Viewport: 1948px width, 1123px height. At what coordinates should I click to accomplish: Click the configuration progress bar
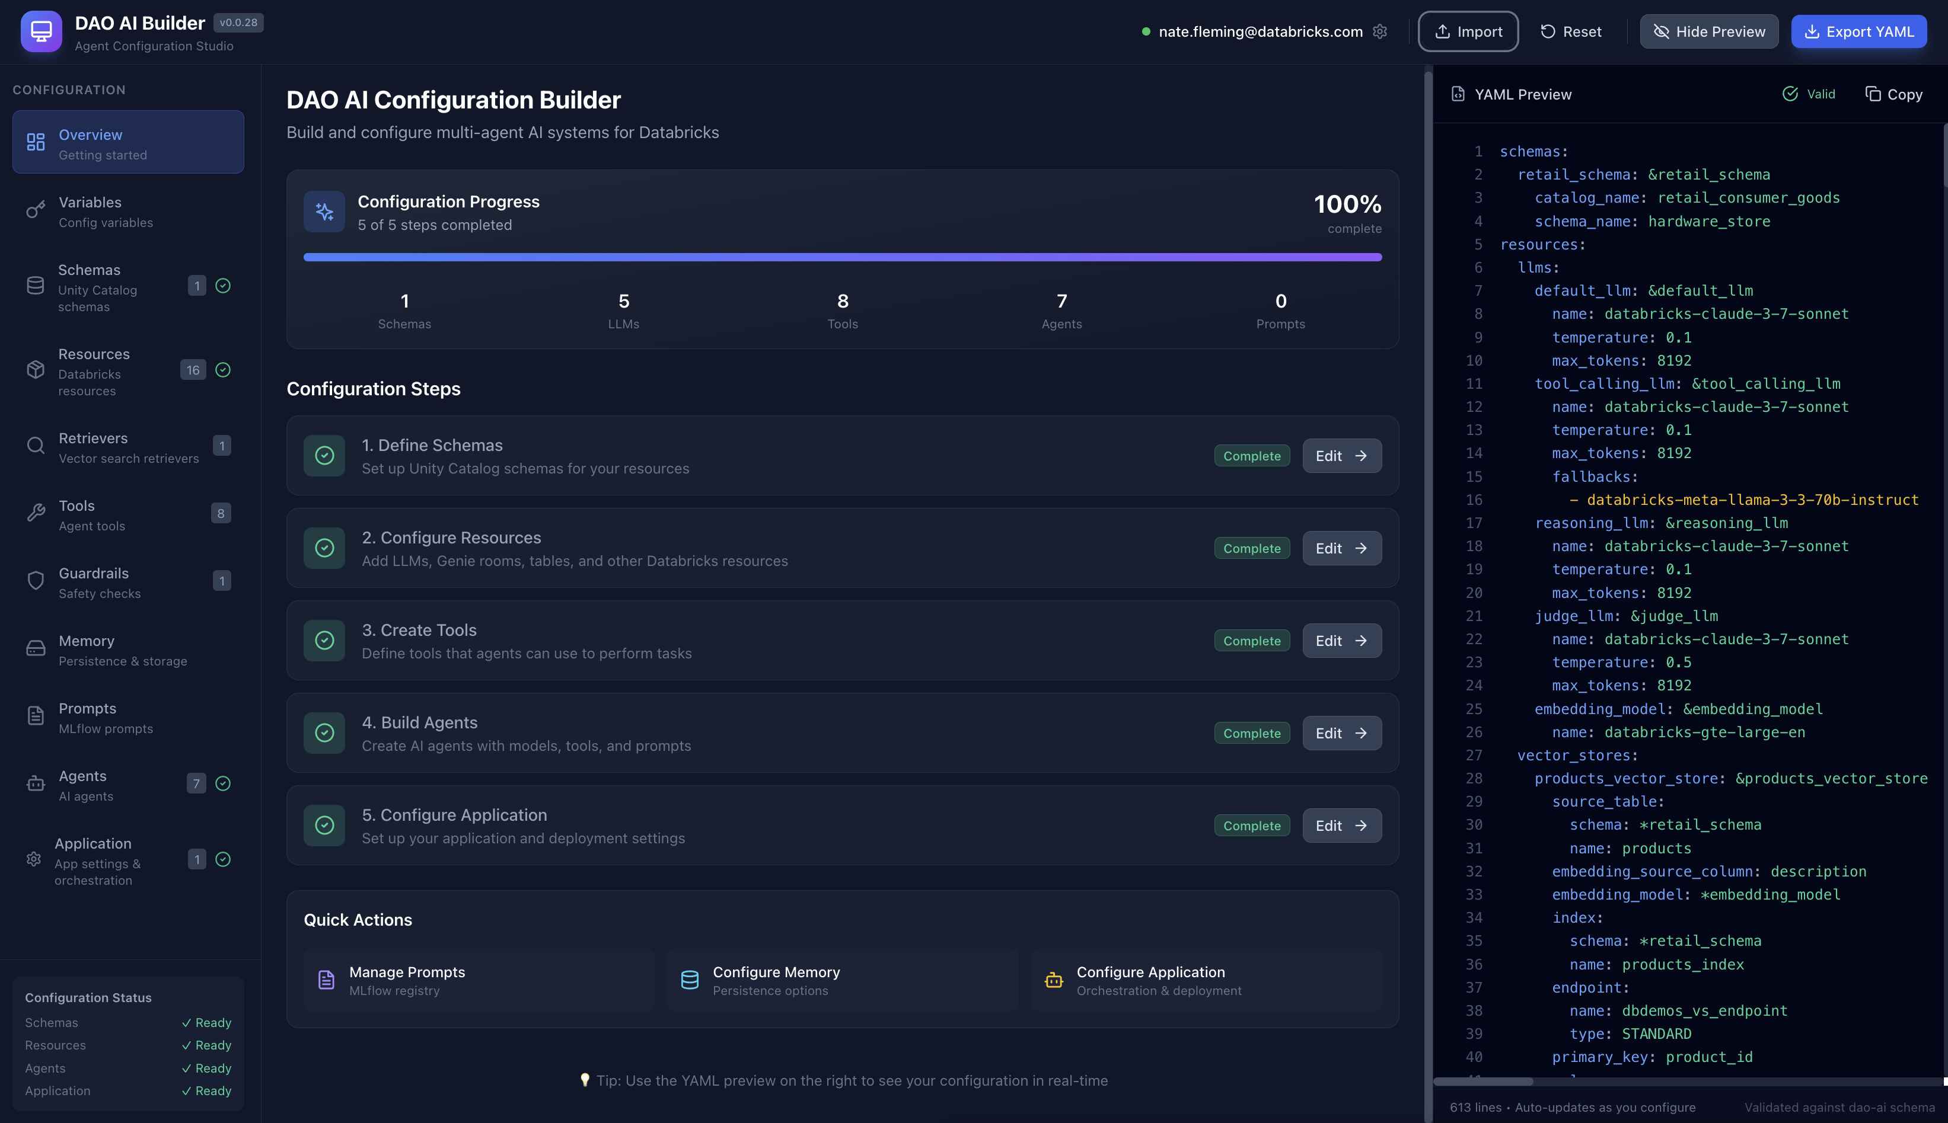842,257
